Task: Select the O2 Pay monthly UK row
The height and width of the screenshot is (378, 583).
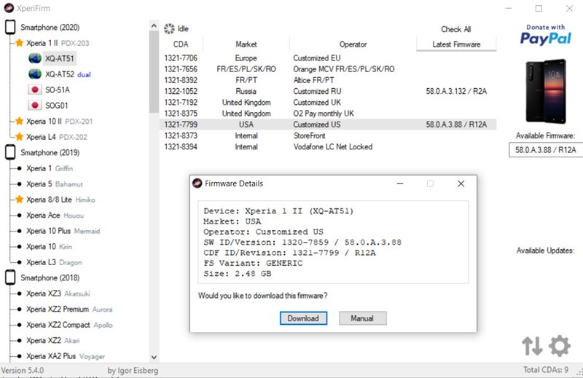Action: tap(328, 114)
